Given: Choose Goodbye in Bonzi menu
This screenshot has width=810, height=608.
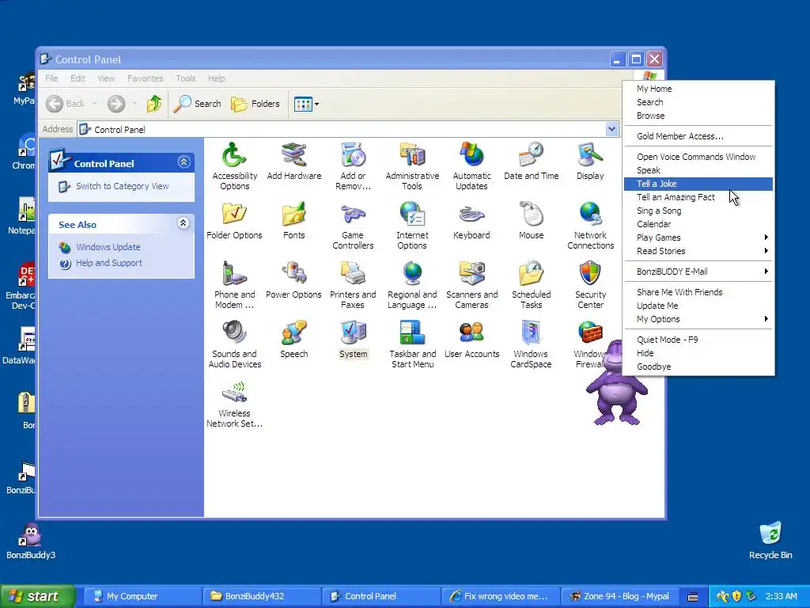Looking at the screenshot, I should [698, 367].
